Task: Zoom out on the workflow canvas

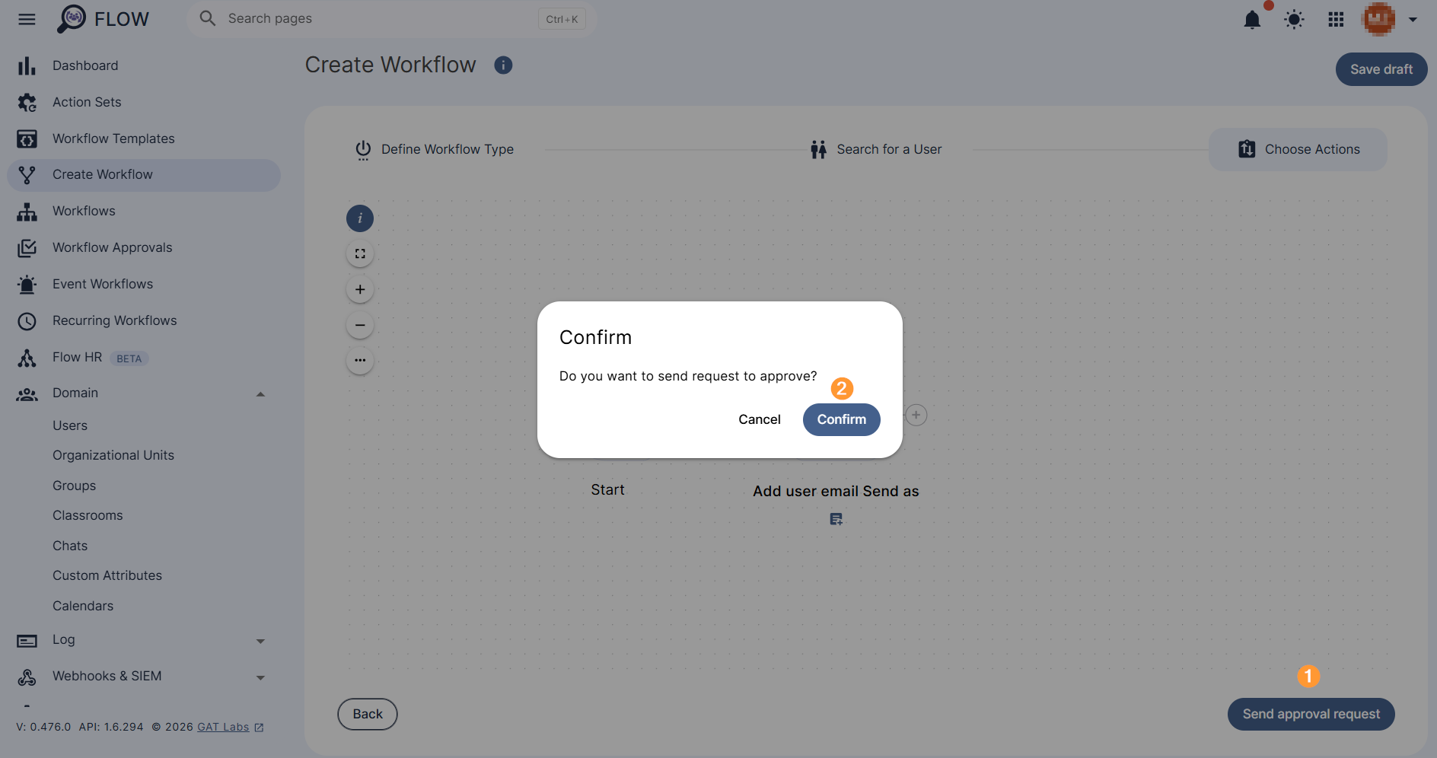Action: pos(360,325)
